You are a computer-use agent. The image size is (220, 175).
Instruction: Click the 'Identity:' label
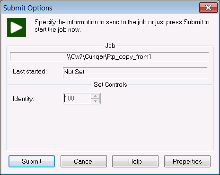(x=23, y=99)
